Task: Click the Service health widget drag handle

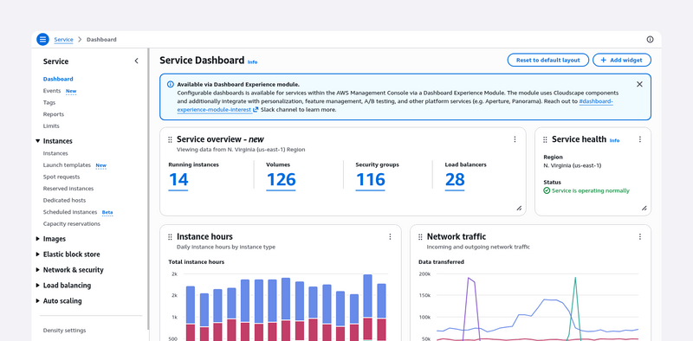Action: [545, 139]
